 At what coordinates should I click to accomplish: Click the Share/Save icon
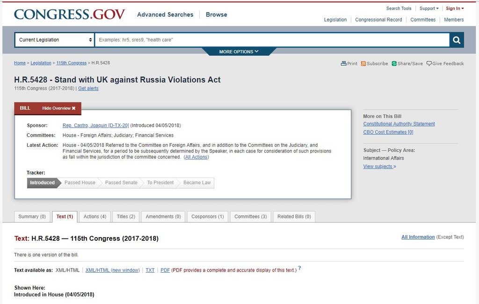394,64
